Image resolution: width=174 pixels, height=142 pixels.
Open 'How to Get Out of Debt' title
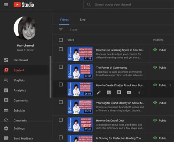point(110,121)
